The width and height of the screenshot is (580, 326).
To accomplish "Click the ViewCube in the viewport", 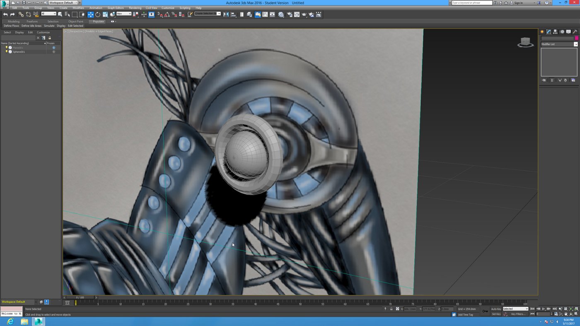I will coord(525,42).
